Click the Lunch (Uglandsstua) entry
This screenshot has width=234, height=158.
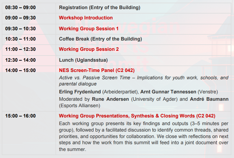point(83,60)
